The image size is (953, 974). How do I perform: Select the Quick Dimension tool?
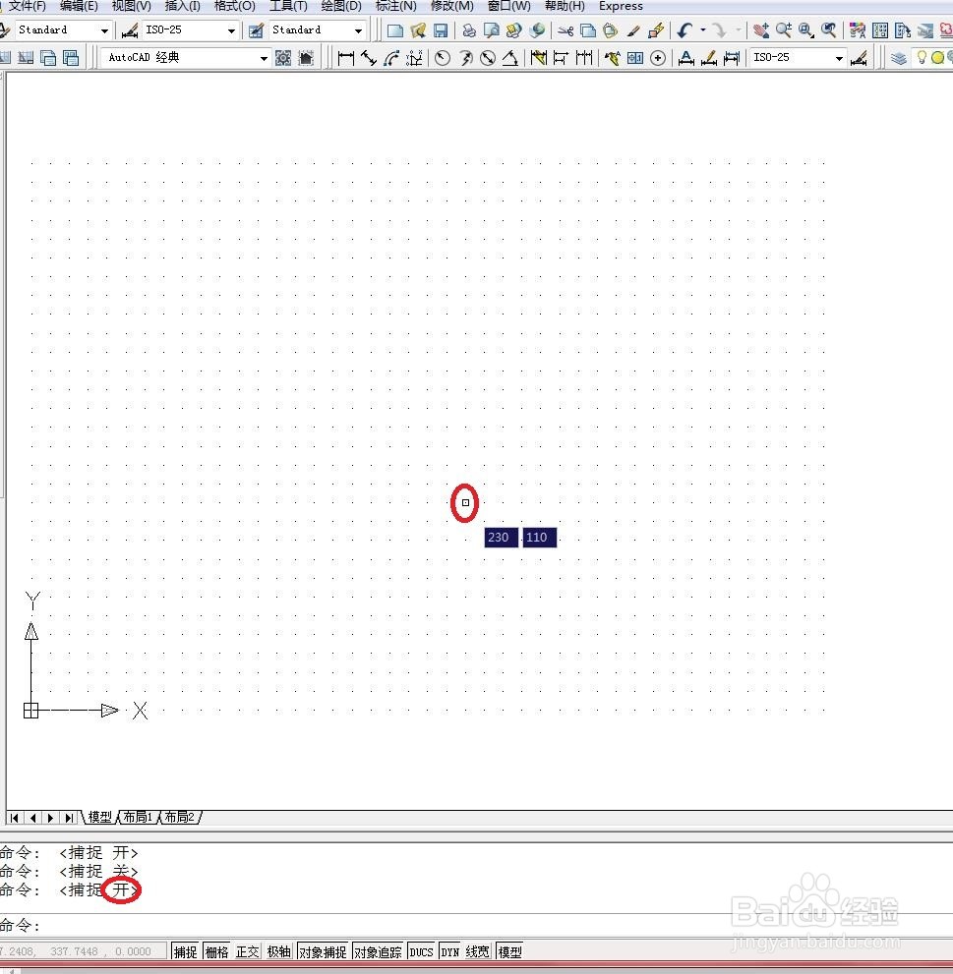click(538, 58)
